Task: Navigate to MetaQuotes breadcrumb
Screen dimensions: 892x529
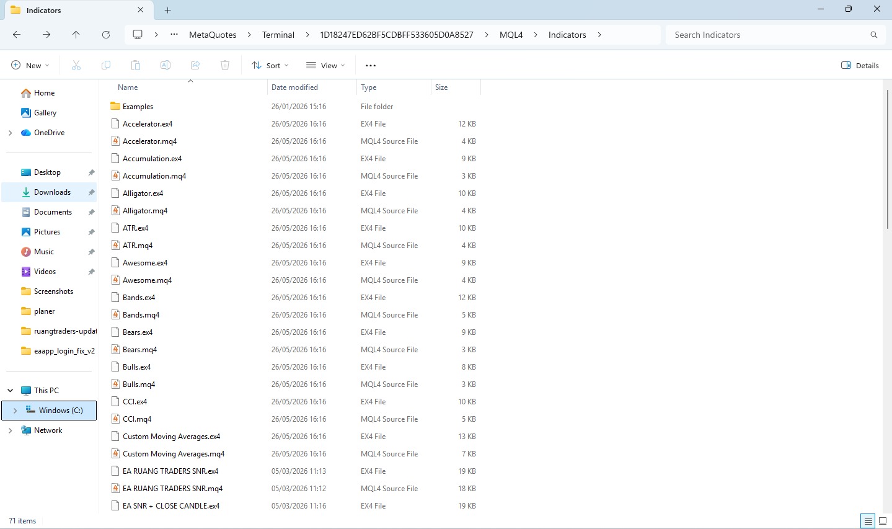Action: (x=213, y=35)
